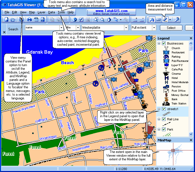Click the Print toolbar icon
195x172 pixels.
(x=29, y=20)
